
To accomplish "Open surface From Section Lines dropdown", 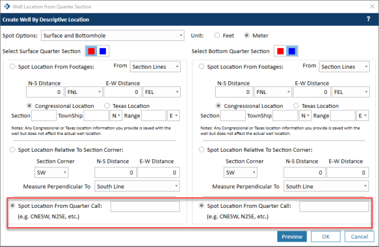I will [155, 67].
